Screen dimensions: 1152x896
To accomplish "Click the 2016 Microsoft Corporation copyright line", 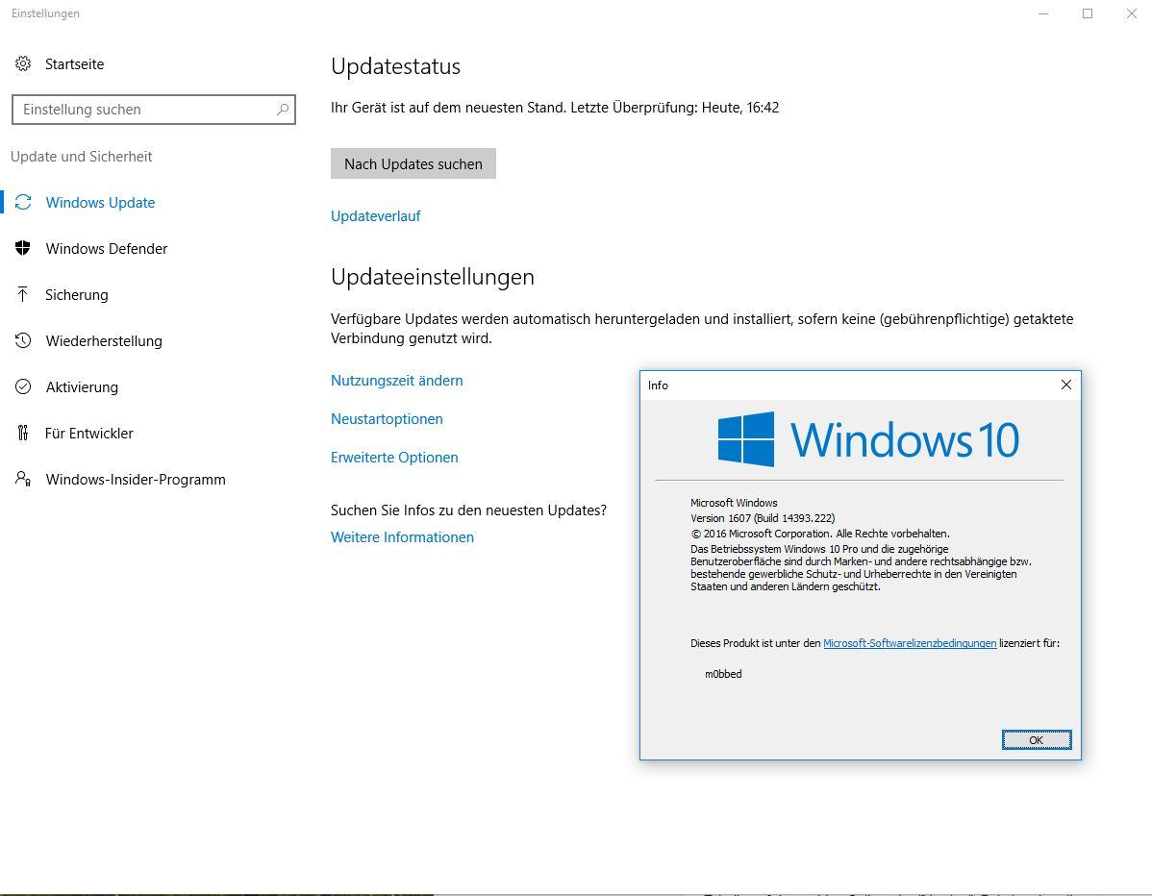I will tap(820, 534).
